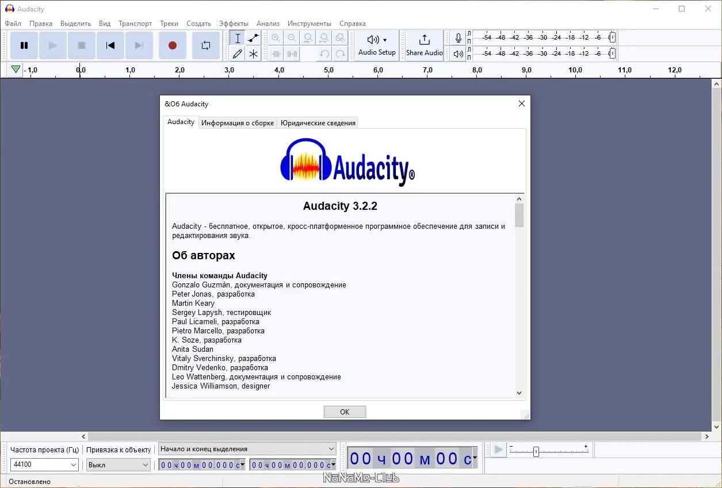Click the Redo arrow icon
Viewport: 722px width, 488px height.
point(341,54)
